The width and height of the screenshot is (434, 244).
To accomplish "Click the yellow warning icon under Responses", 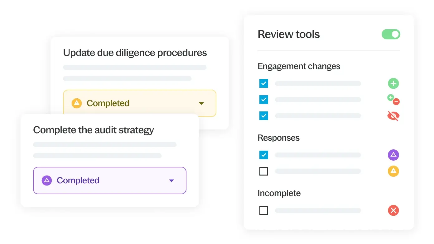I will (x=393, y=171).
